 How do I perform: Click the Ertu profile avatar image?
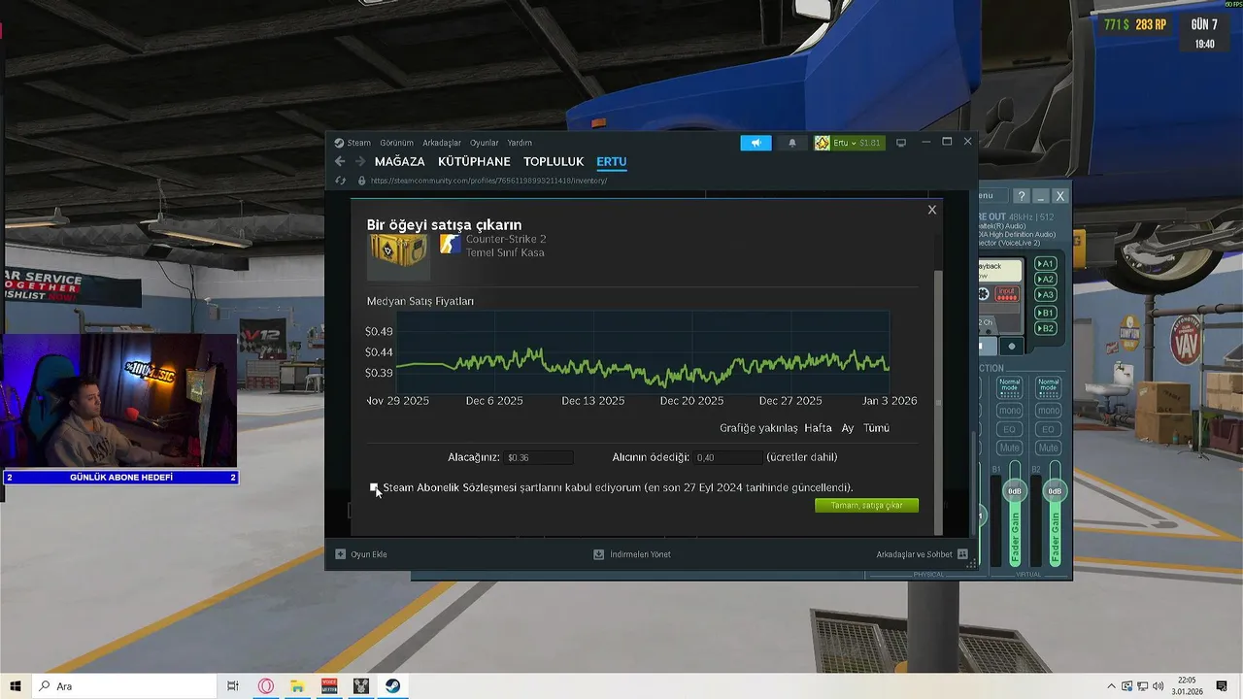tap(823, 143)
